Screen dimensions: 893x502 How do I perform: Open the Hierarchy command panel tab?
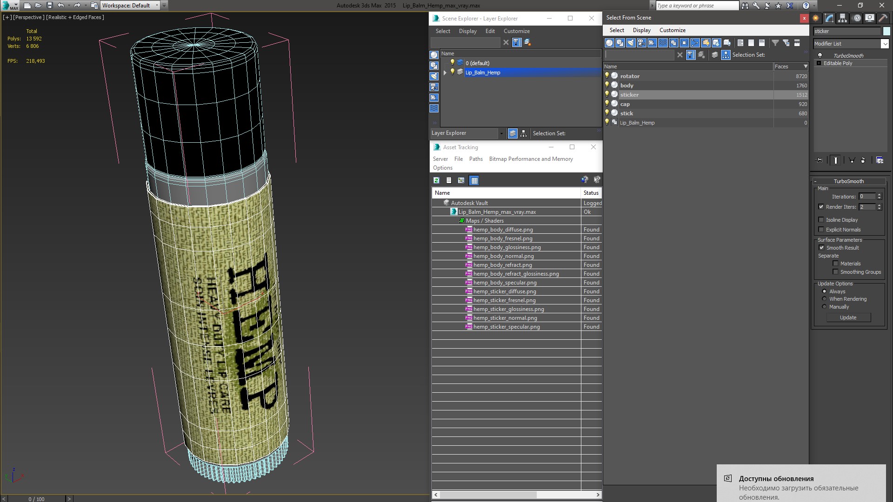[x=843, y=18]
